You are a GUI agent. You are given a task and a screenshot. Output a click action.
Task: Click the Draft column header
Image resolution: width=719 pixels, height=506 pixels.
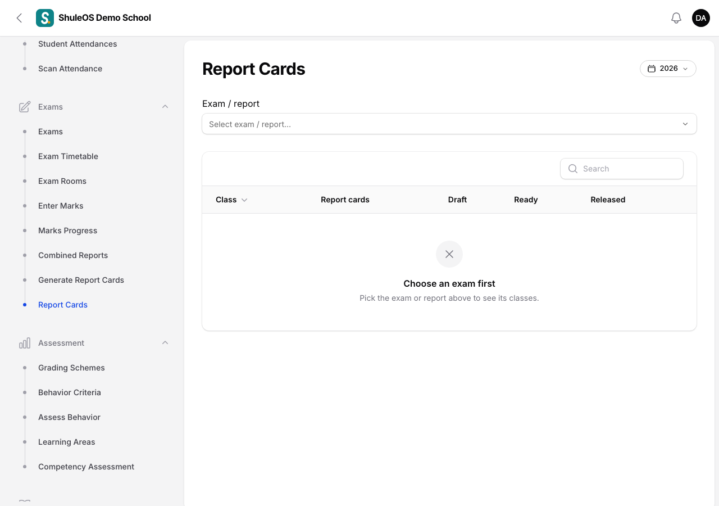click(457, 200)
